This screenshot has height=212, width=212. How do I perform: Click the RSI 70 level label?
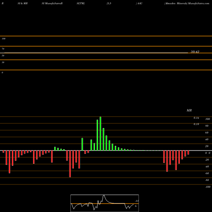point(3,49)
